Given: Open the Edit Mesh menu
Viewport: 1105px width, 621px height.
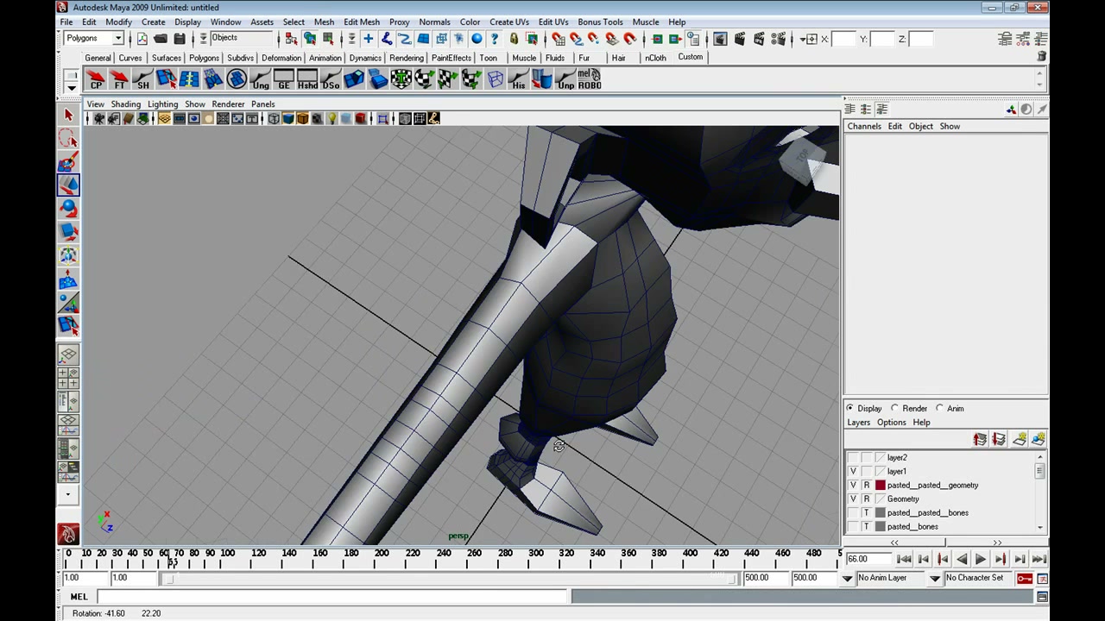Looking at the screenshot, I should pos(362,22).
